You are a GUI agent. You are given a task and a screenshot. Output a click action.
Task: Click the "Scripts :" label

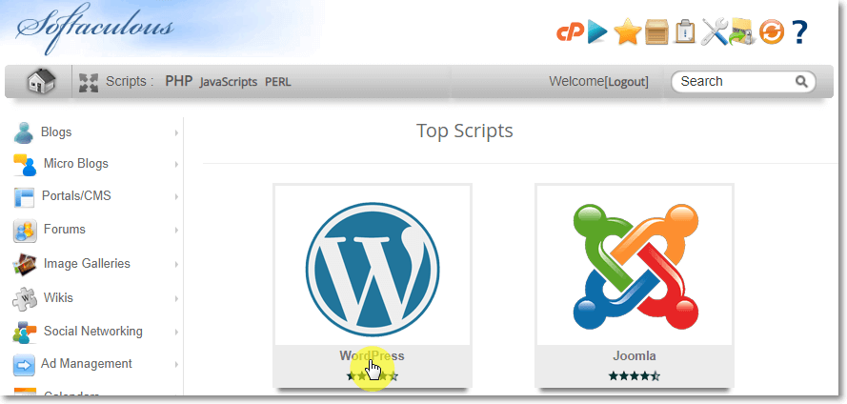[x=130, y=82]
